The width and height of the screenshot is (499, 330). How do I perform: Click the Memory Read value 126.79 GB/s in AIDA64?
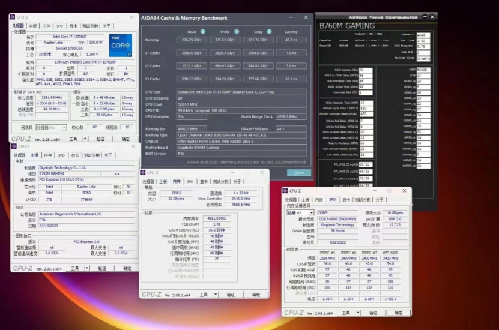point(192,40)
